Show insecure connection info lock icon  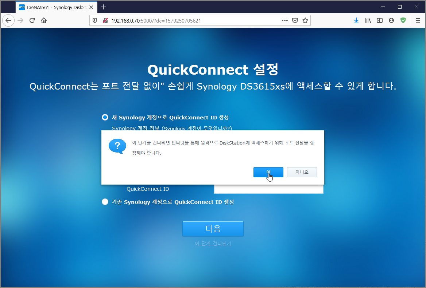(105, 21)
